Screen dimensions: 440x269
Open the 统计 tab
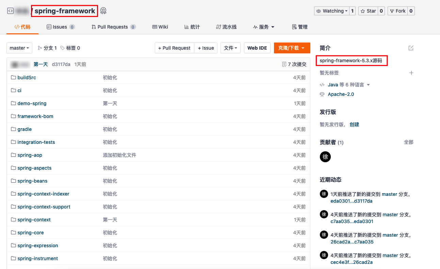click(192, 27)
